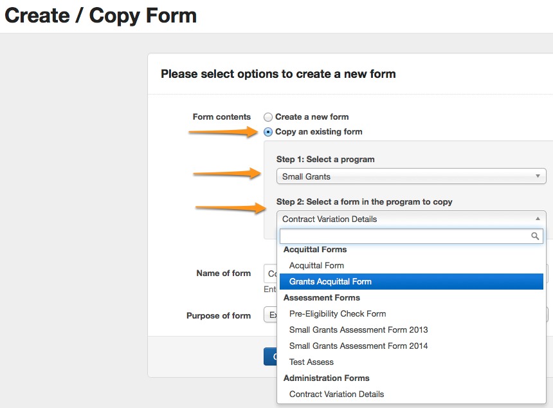
Task: Click the Administration Forms group header
Action: pos(326,378)
